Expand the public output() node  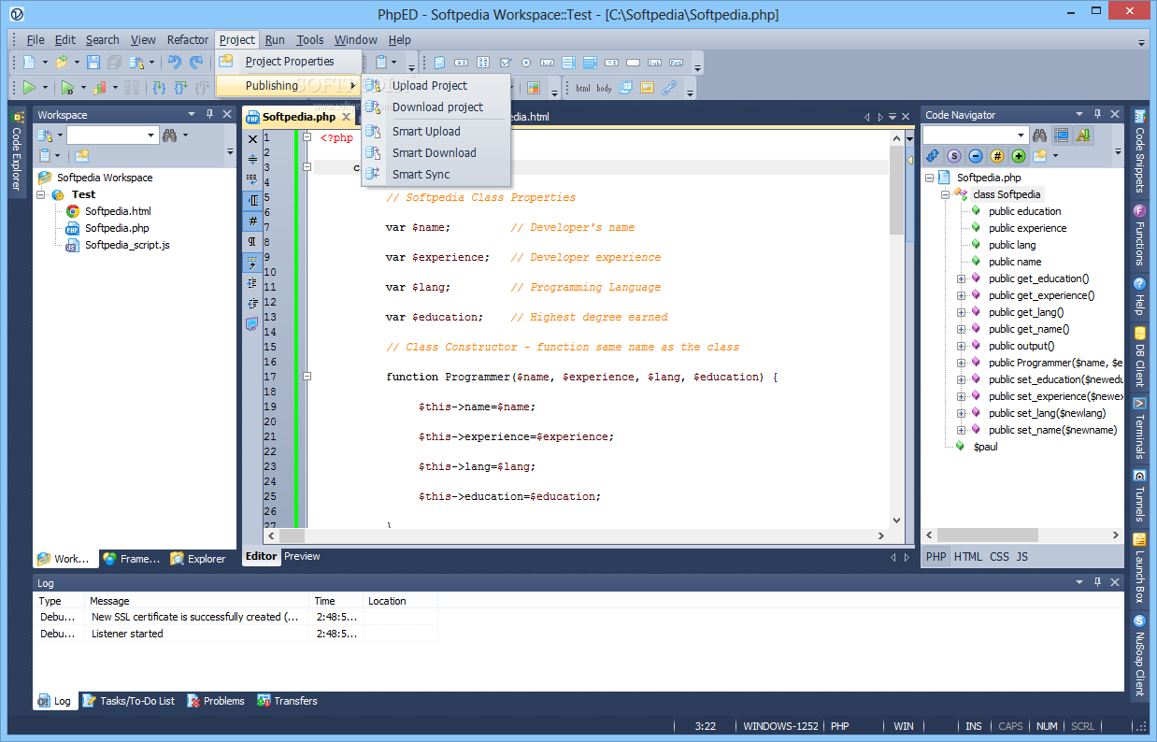coord(961,346)
